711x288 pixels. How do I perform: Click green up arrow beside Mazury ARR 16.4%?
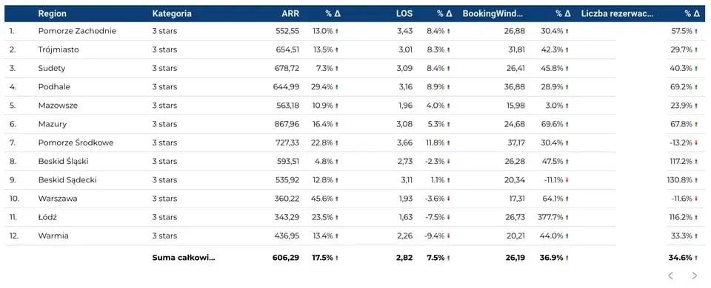pyautogui.click(x=337, y=124)
